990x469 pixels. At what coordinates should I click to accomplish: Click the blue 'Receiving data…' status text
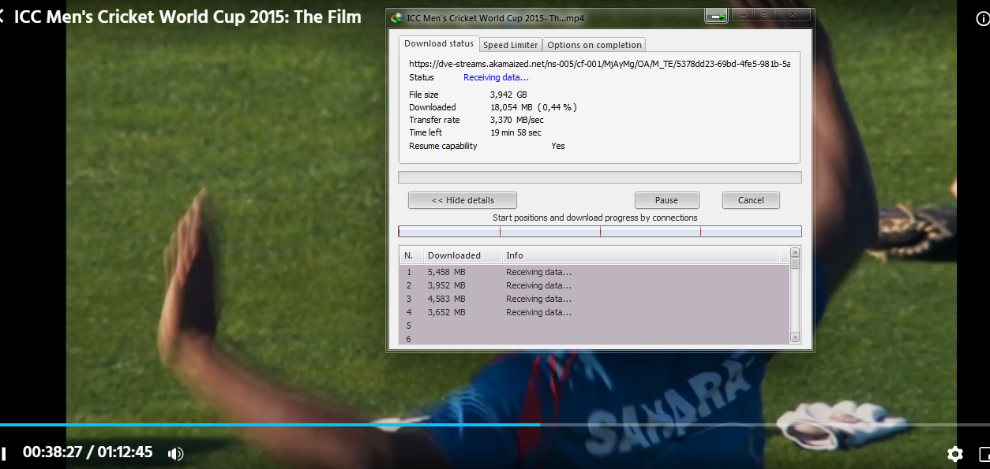pos(496,77)
